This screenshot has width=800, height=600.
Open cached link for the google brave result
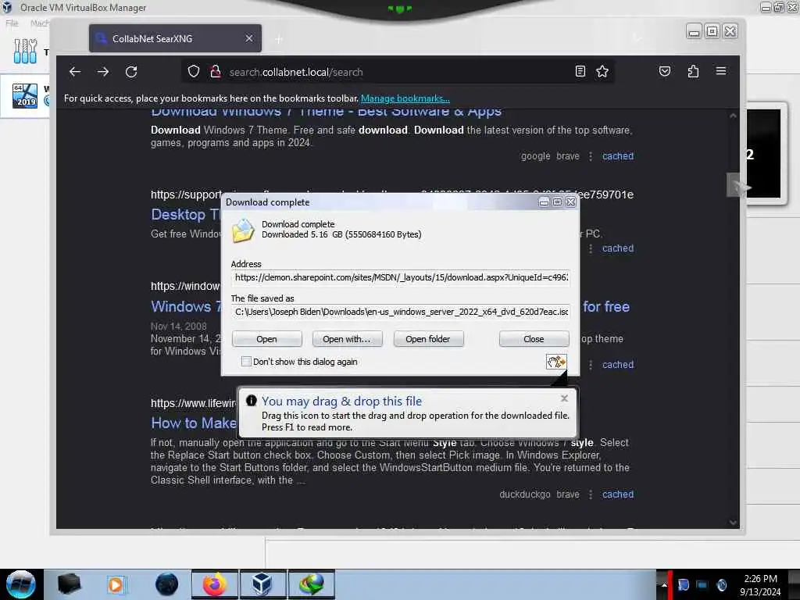(x=618, y=156)
